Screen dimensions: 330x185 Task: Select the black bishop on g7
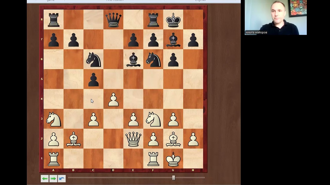173,40
